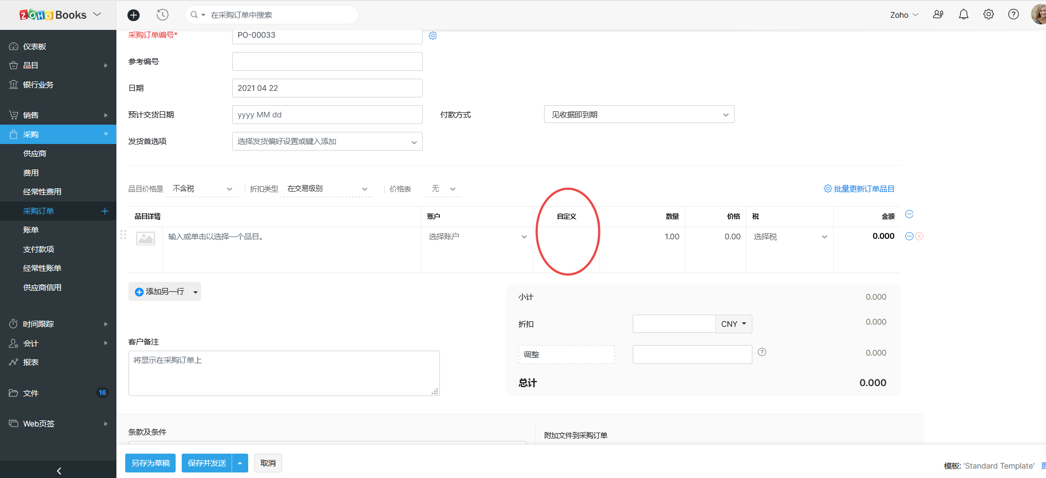
Task: Delete the line item row
Action: tap(920, 237)
